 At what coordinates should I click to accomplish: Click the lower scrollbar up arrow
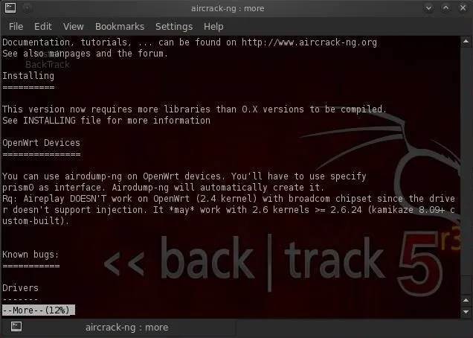click(x=466, y=300)
